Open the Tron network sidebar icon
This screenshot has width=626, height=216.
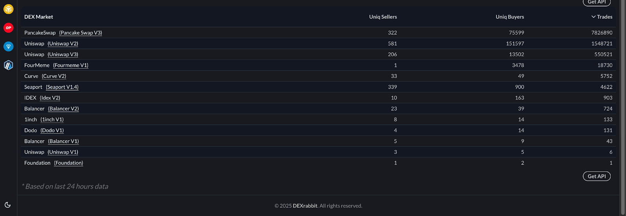click(8, 46)
